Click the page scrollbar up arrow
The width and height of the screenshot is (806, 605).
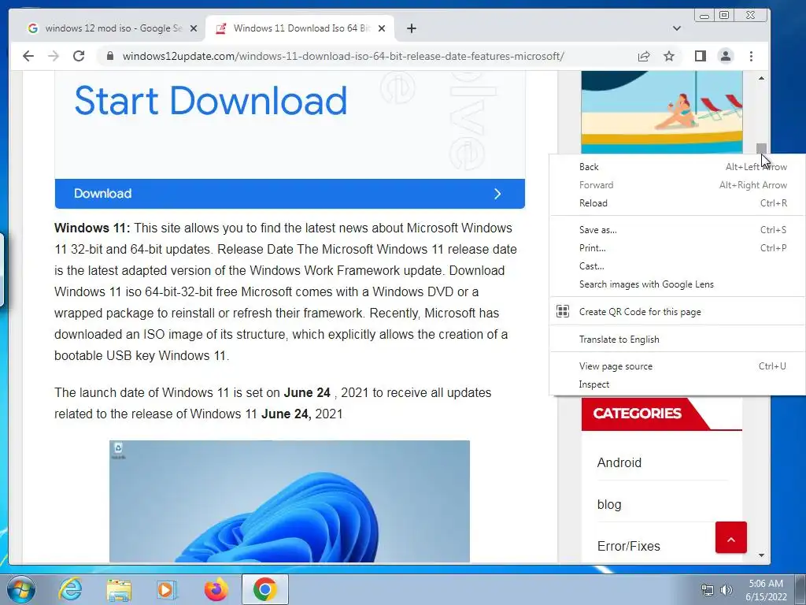761,78
